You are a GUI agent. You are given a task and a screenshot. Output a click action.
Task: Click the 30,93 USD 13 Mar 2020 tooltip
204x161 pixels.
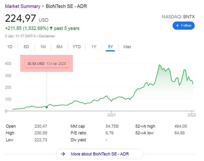pyautogui.click(x=47, y=64)
